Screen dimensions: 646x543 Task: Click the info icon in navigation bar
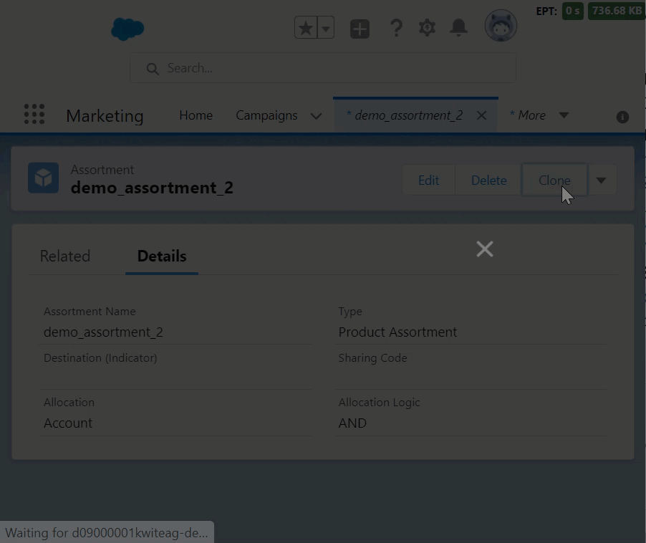click(x=622, y=117)
